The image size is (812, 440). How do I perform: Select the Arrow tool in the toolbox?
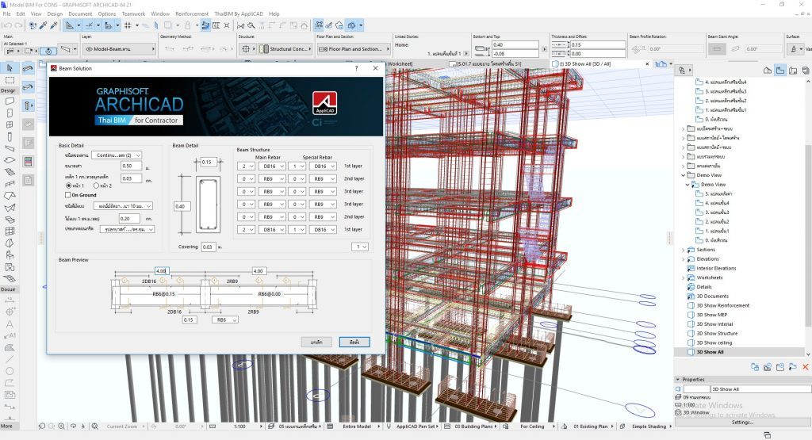[x=10, y=68]
